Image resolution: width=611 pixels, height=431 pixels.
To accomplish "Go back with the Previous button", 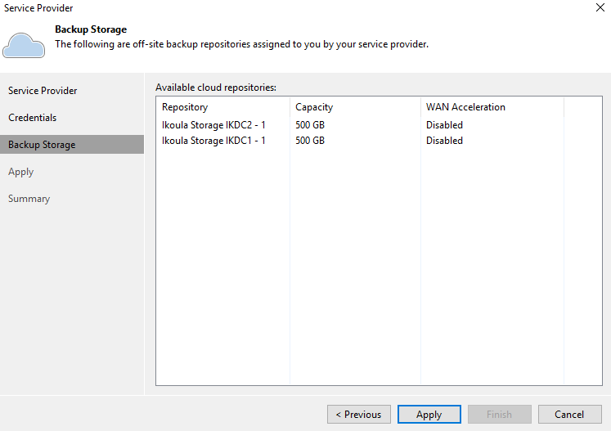I will pyautogui.click(x=359, y=415).
